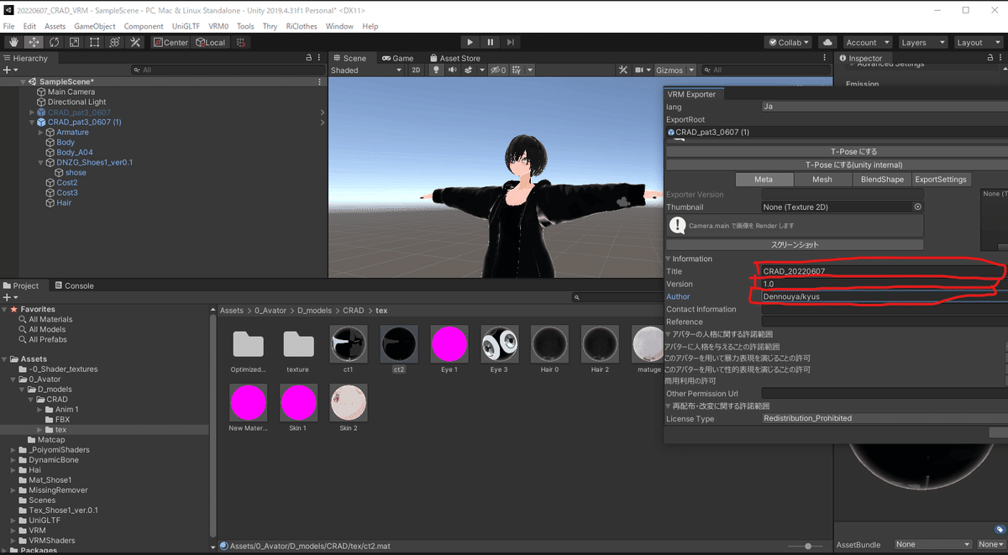The height and width of the screenshot is (555, 1008).
Task: Toggle Center pivot mode
Action: 171,42
